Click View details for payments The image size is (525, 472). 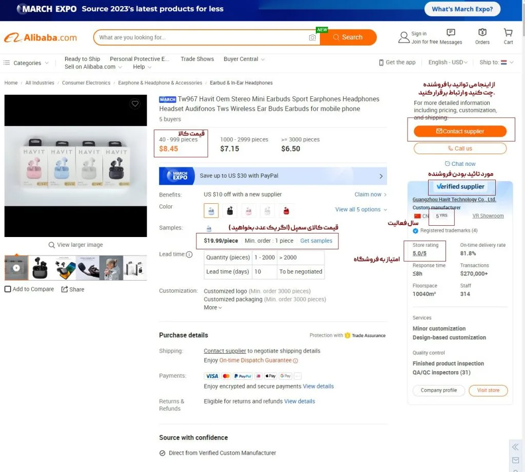[x=318, y=387]
